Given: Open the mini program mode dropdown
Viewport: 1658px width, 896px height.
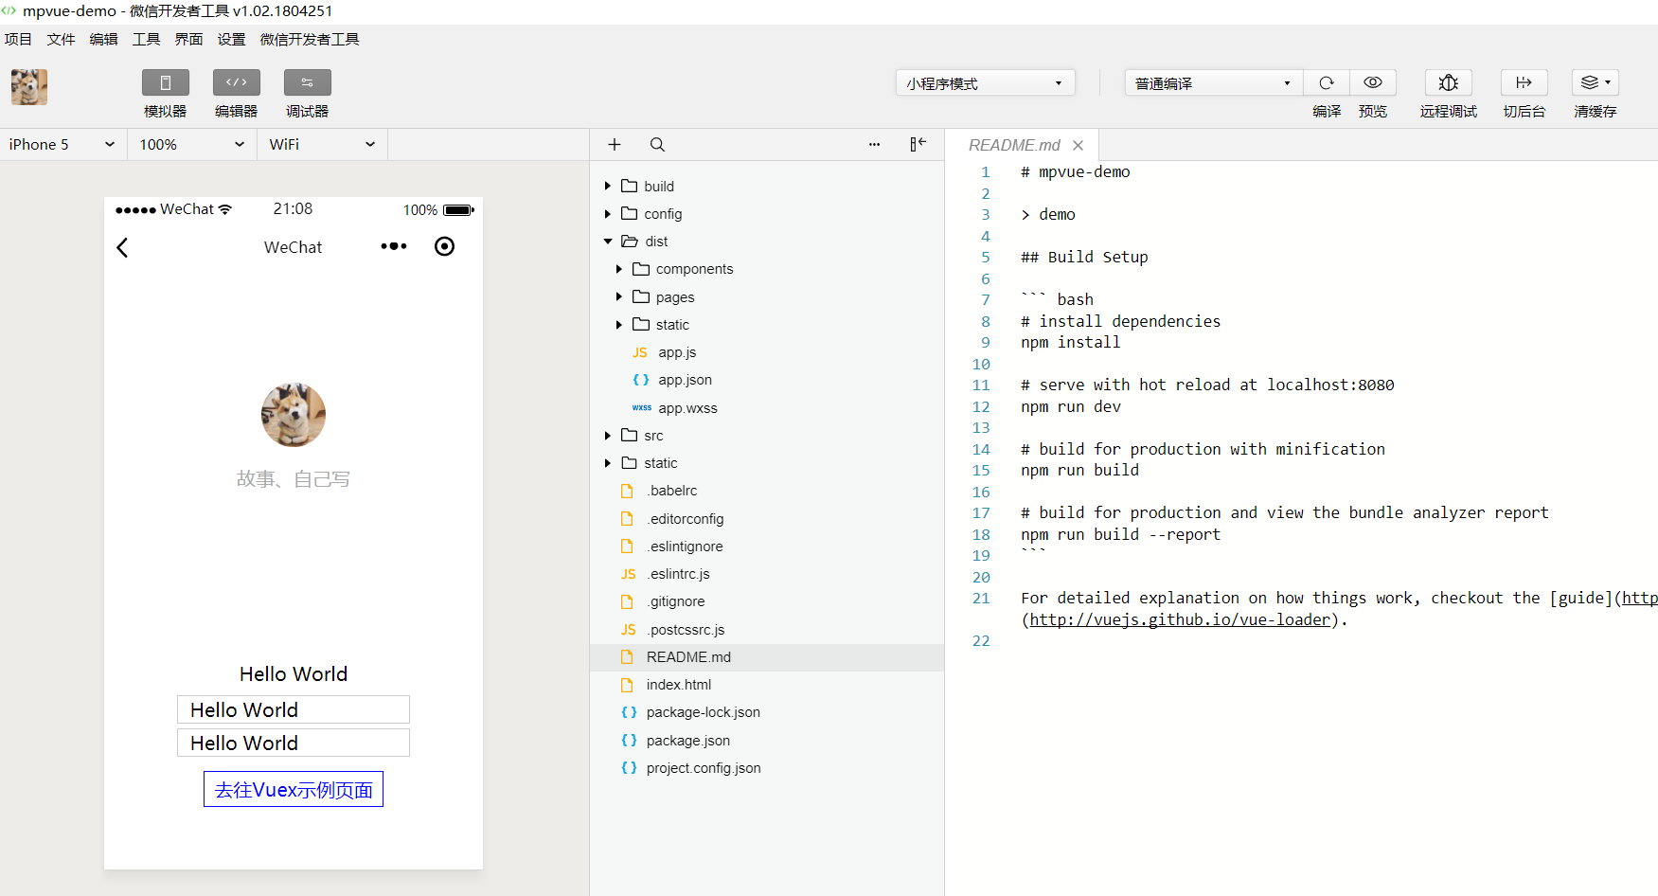Looking at the screenshot, I should click(985, 83).
